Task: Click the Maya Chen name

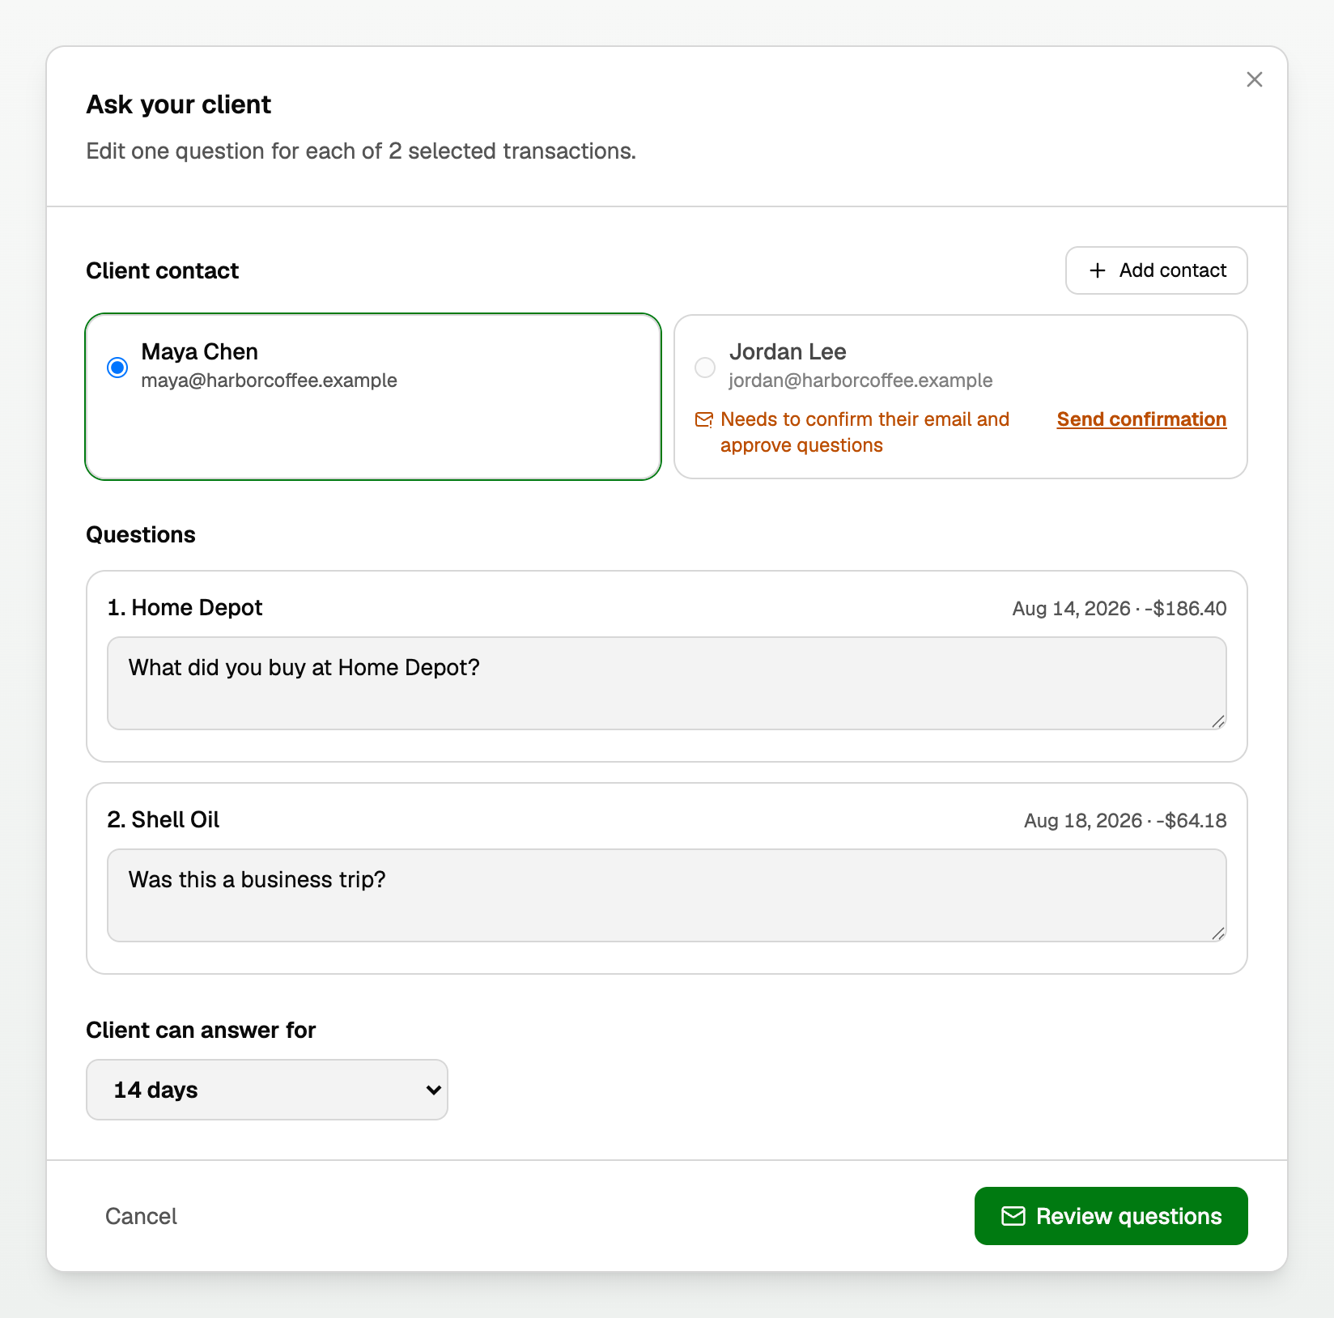Action: 199,351
